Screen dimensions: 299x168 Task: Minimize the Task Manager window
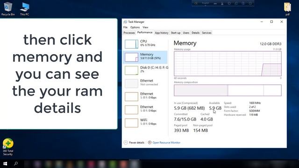point(262,22)
